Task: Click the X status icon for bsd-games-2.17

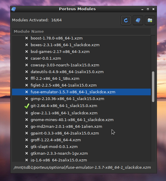Action: pyautogui.click(x=27, y=51)
